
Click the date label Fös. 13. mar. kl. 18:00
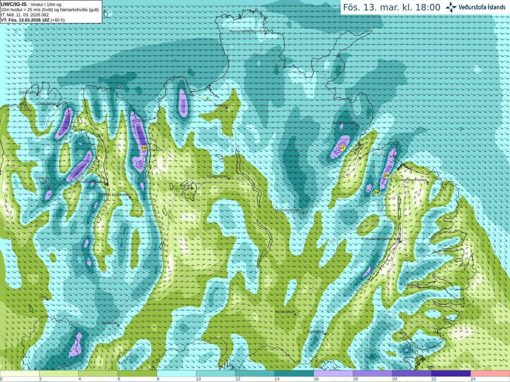tap(392, 8)
